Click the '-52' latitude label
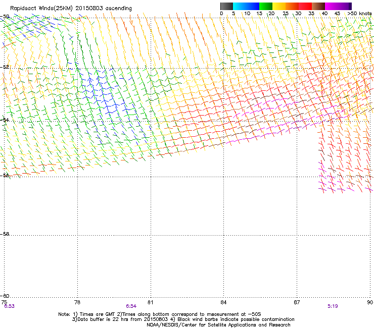 [x=5, y=67]
